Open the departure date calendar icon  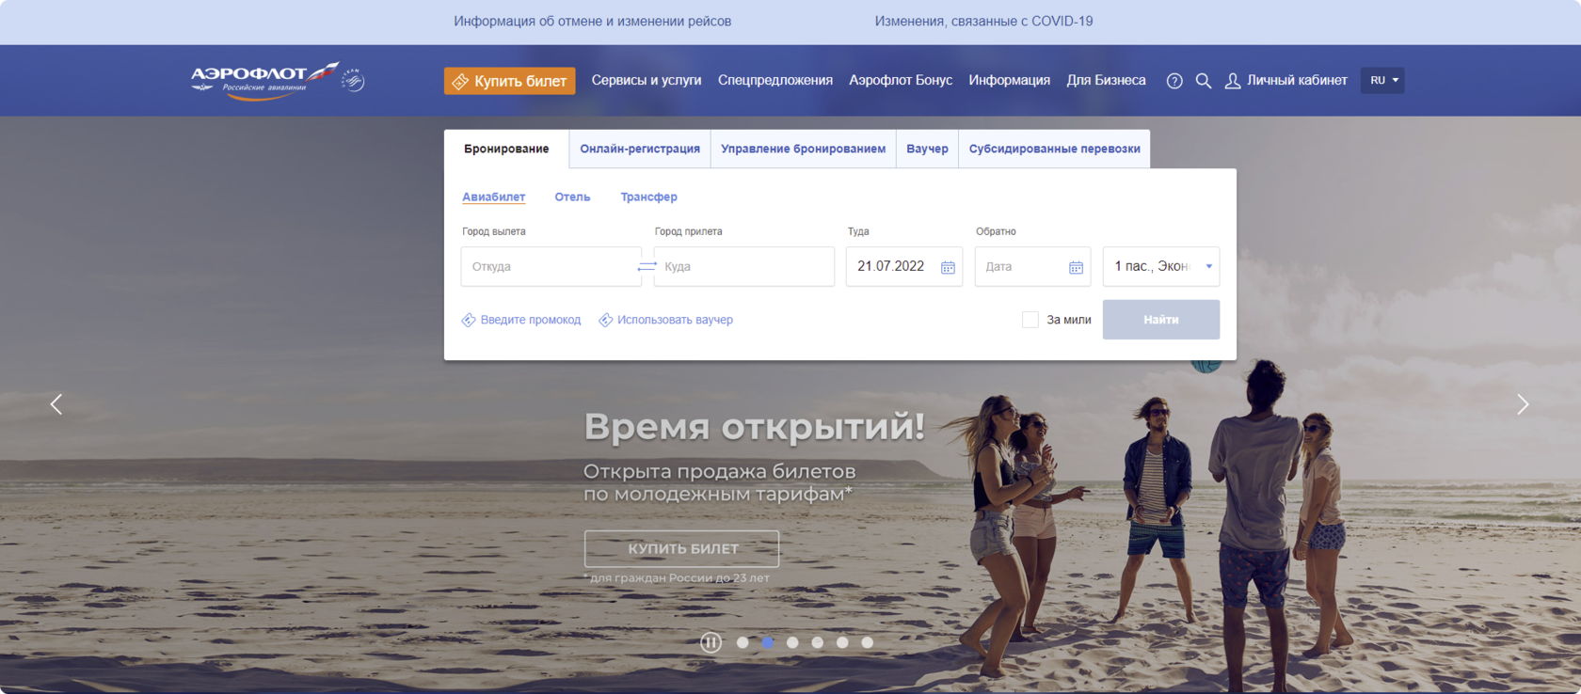coord(948,267)
